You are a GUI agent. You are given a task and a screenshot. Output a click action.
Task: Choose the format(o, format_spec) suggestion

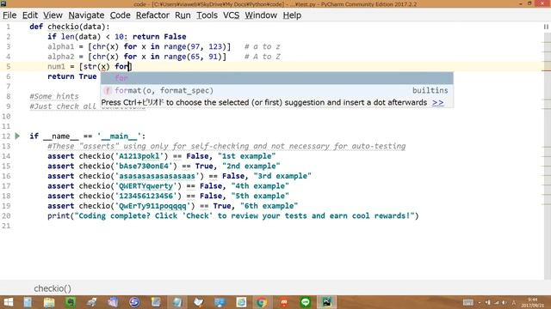(x=277, y=91)
